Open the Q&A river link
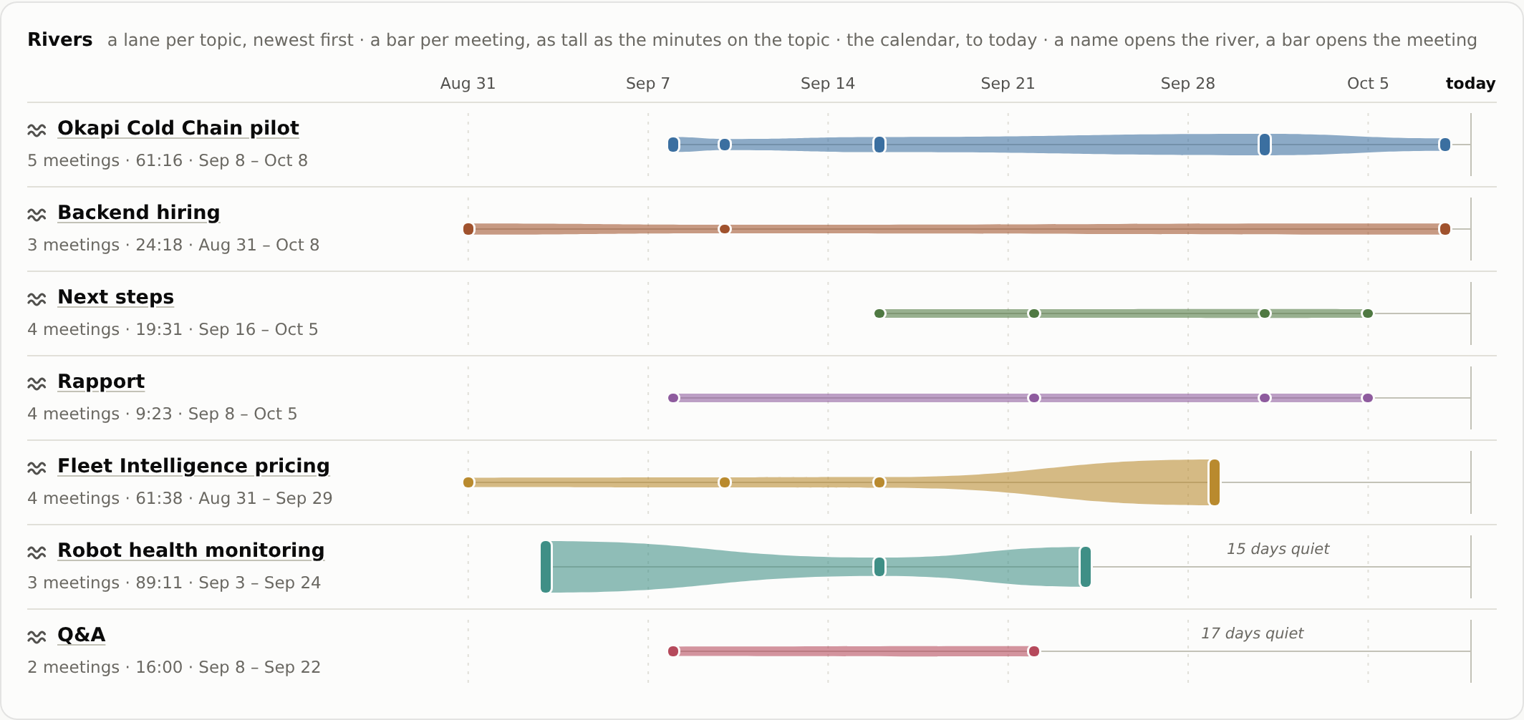1524x720 pixels. (81, 634)
